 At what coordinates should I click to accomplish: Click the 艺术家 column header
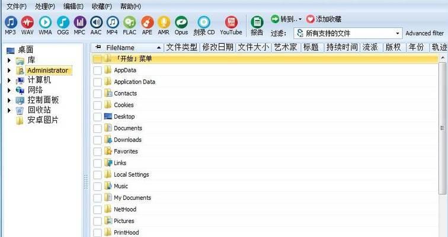point(286,47)
